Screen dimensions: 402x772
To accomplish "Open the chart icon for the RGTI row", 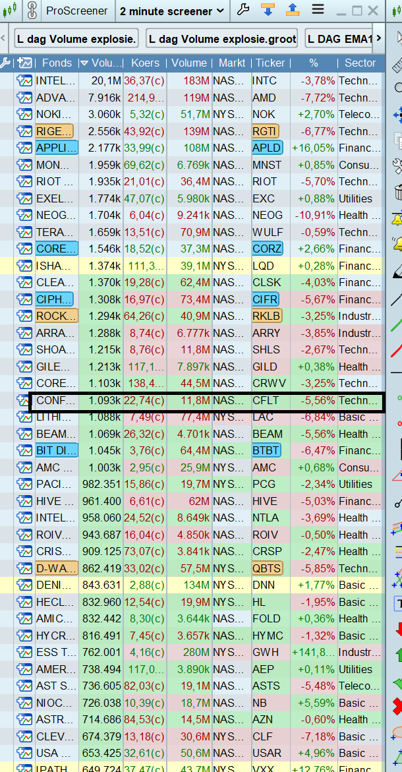I will [x=24, y=131].
